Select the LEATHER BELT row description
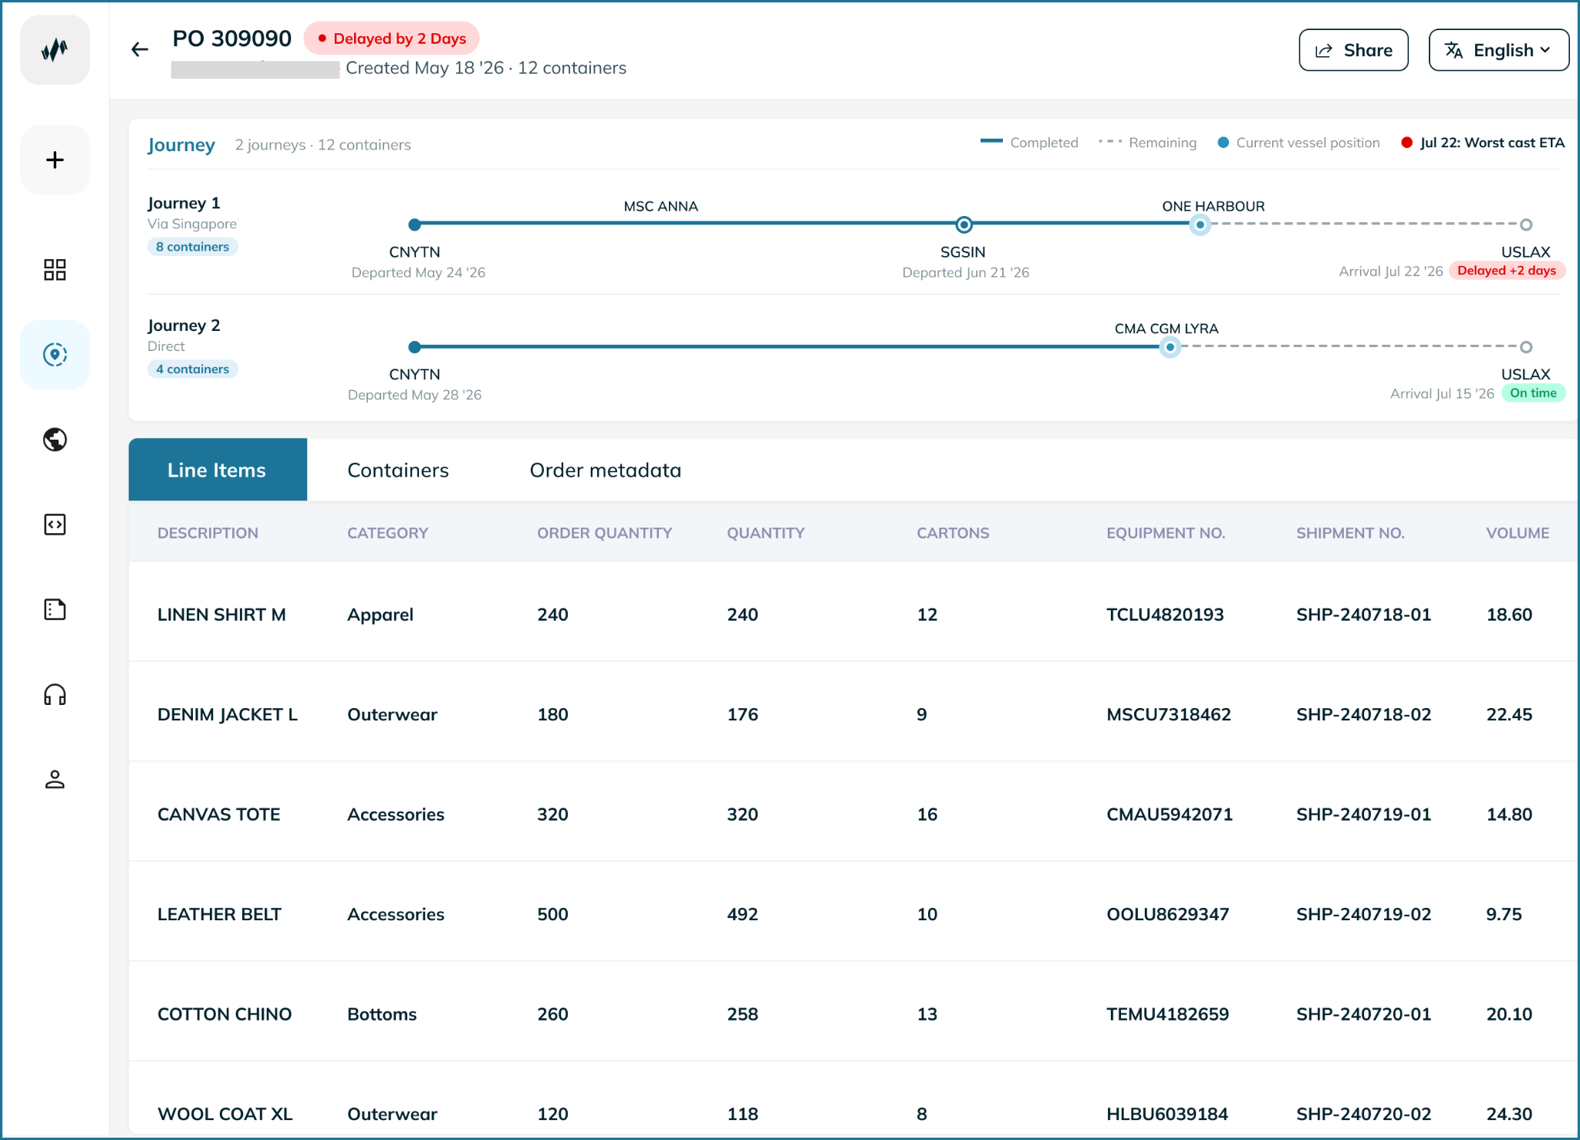The width and height of the screenshot is (1580, 1140). [220, 914]
